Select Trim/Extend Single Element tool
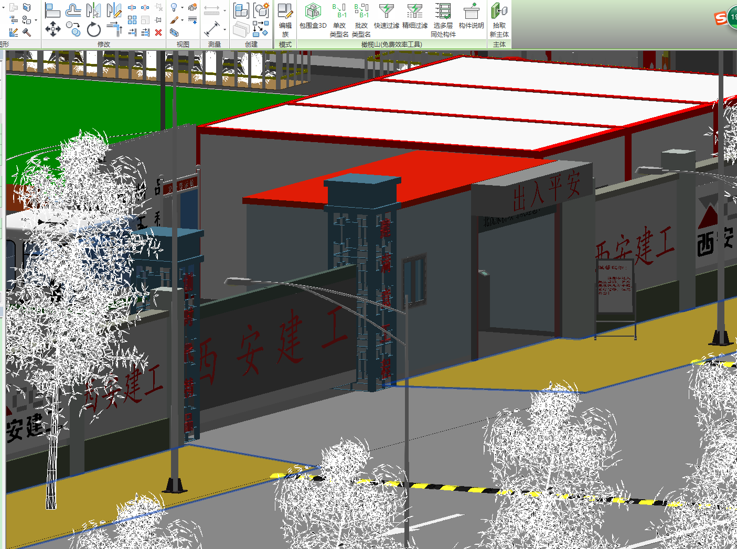 [132, 33]
